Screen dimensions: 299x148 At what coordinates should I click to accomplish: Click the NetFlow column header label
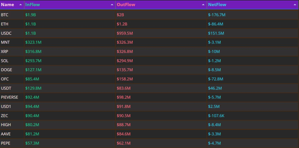point(217,5)
